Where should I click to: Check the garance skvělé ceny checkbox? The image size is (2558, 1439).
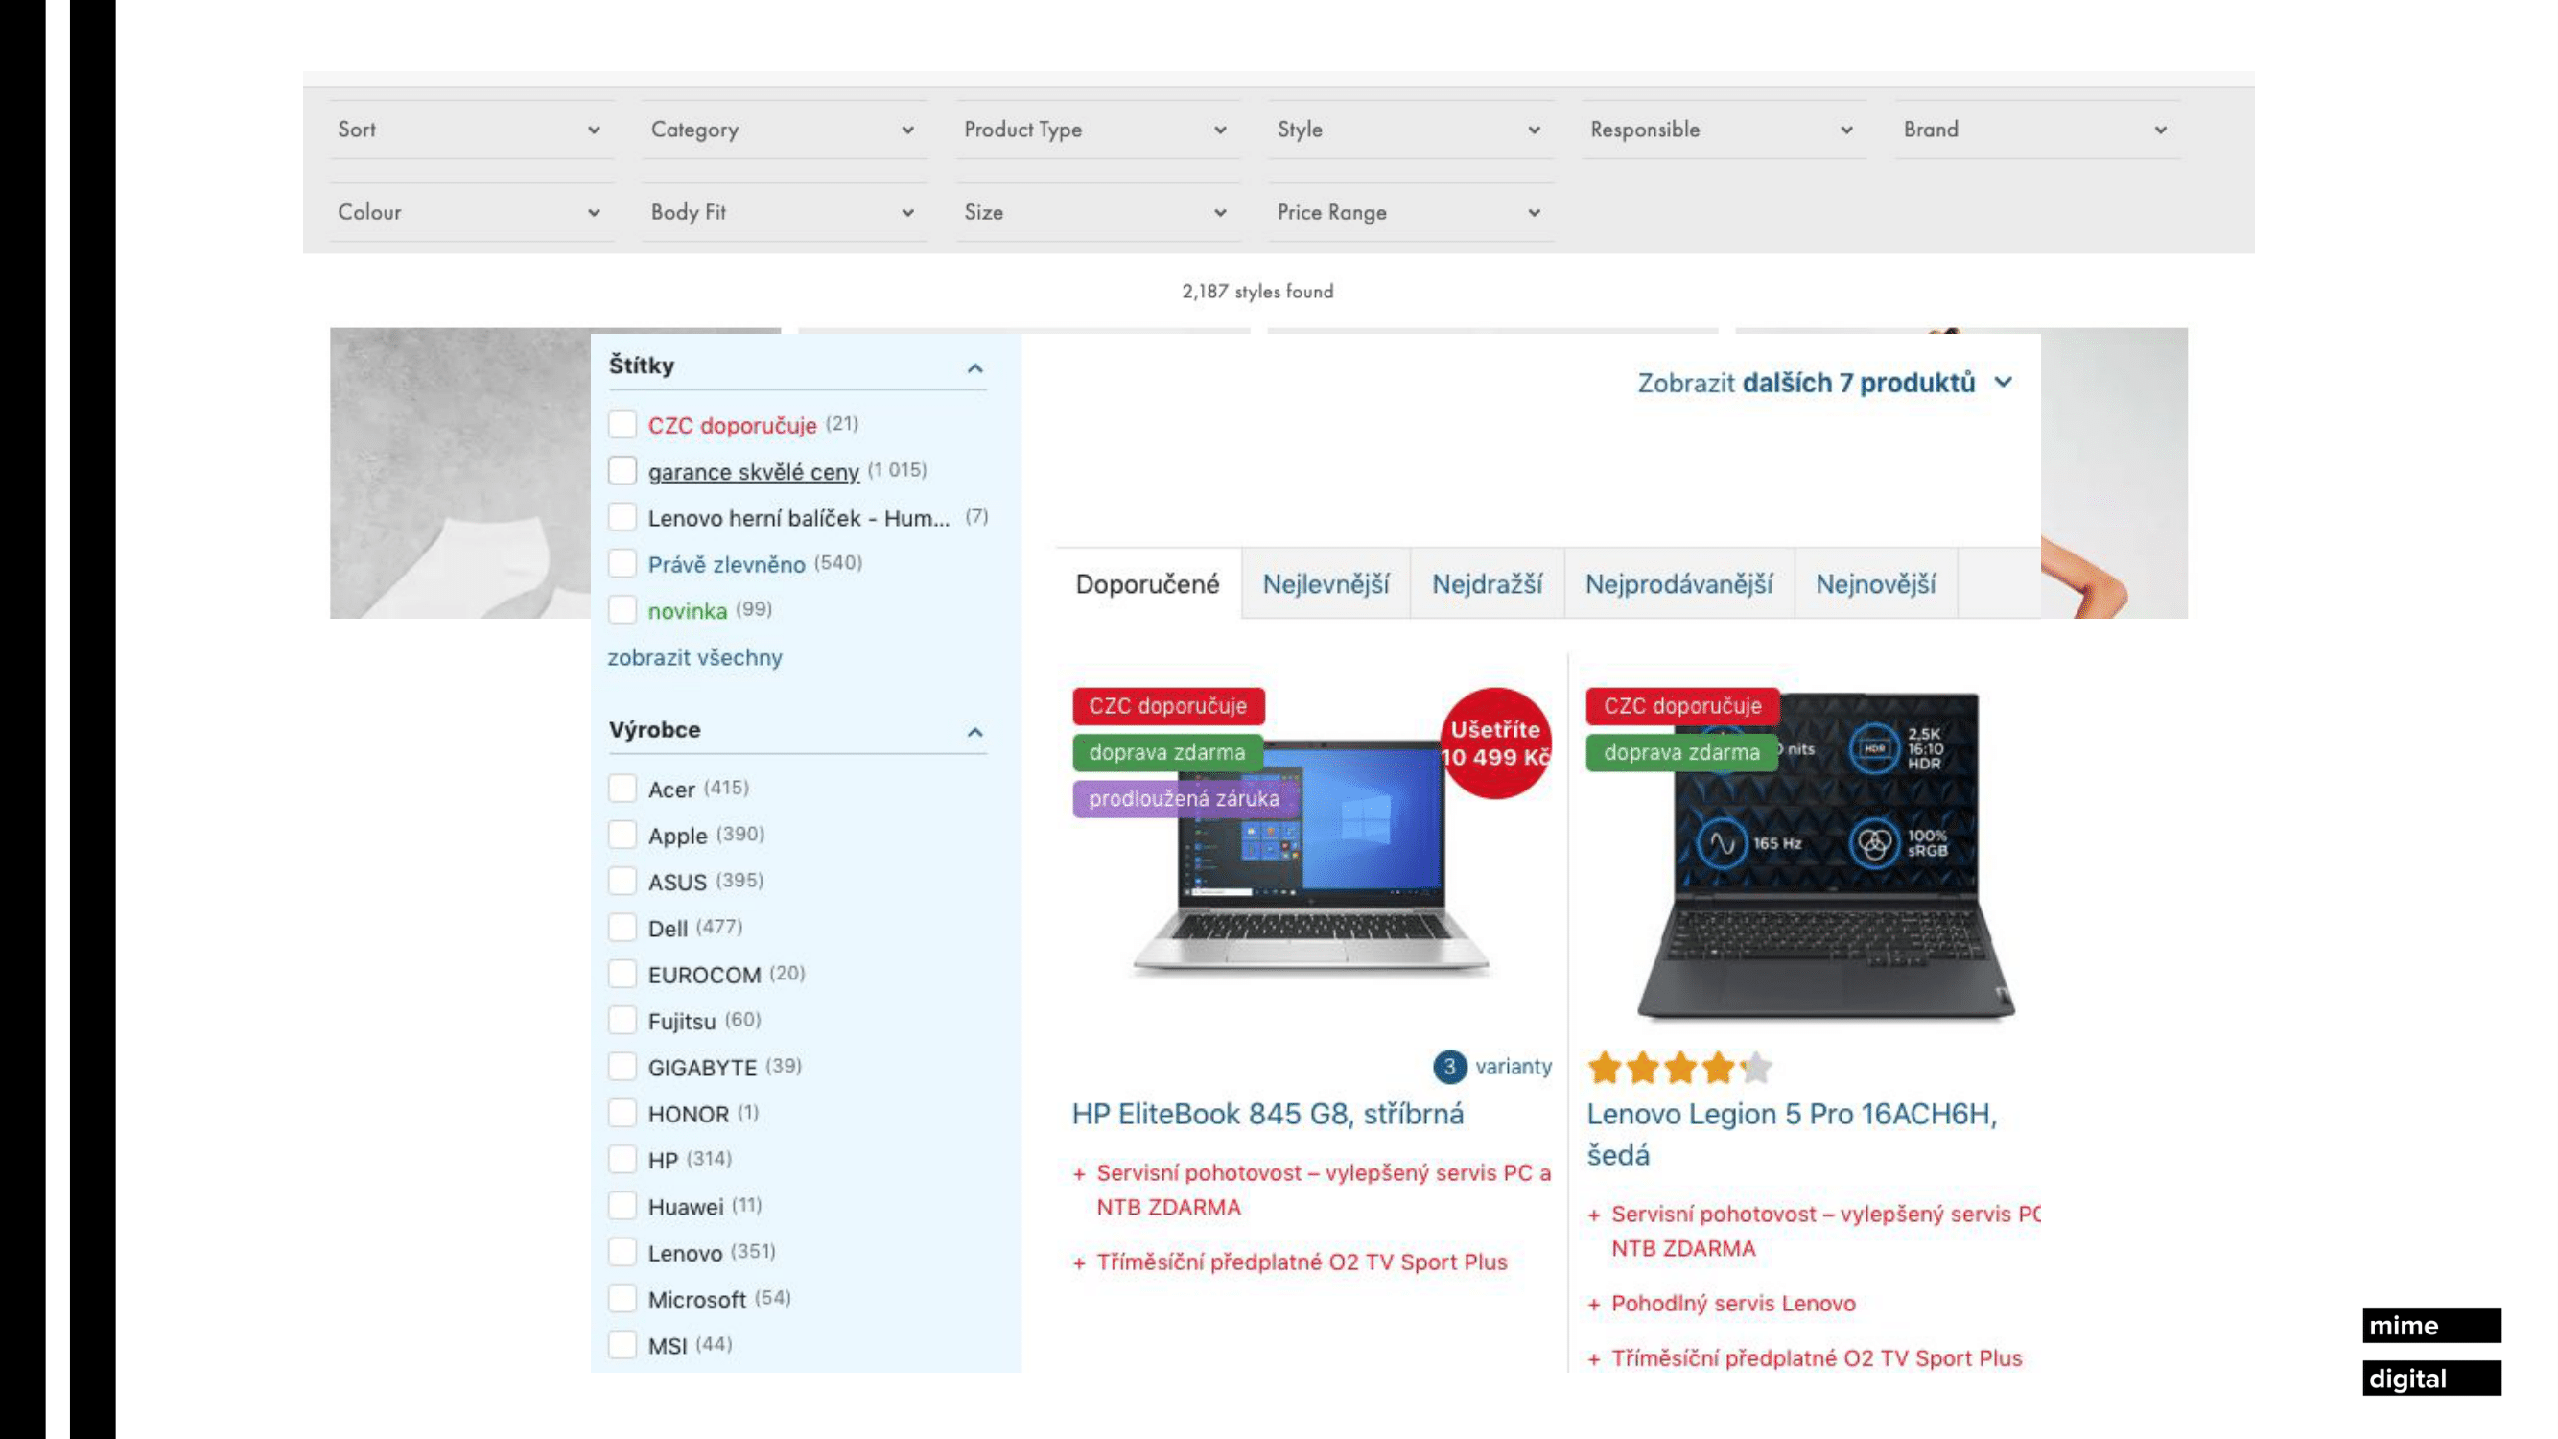pos(622,471)
